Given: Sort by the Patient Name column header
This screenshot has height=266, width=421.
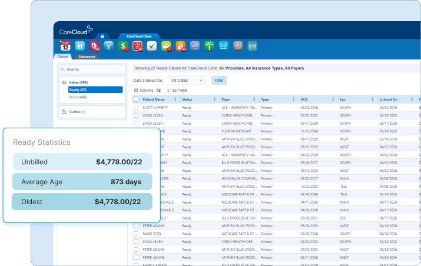Looking at the screenshot, I should 154,99.
